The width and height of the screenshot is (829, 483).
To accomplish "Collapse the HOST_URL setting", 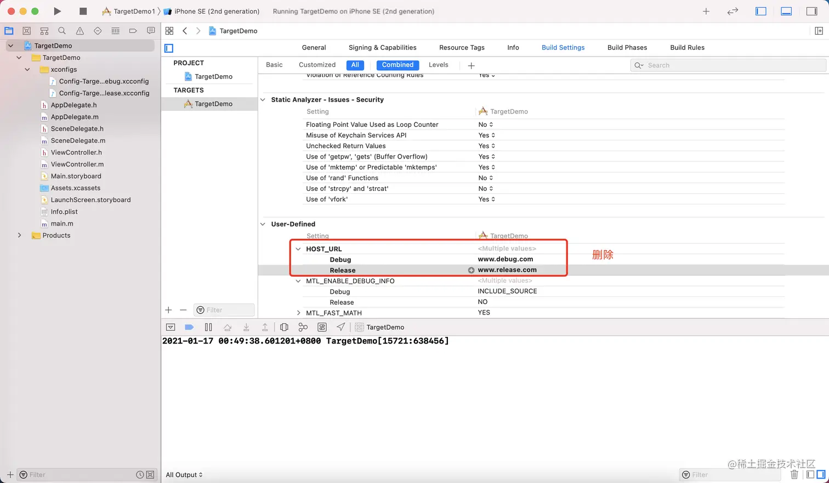I will [298, 249].
